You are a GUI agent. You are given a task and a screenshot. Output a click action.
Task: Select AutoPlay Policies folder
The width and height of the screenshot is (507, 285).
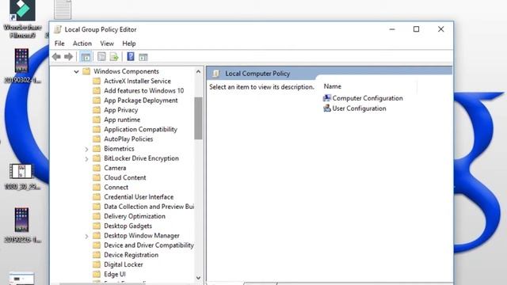[x=128, y=139]
